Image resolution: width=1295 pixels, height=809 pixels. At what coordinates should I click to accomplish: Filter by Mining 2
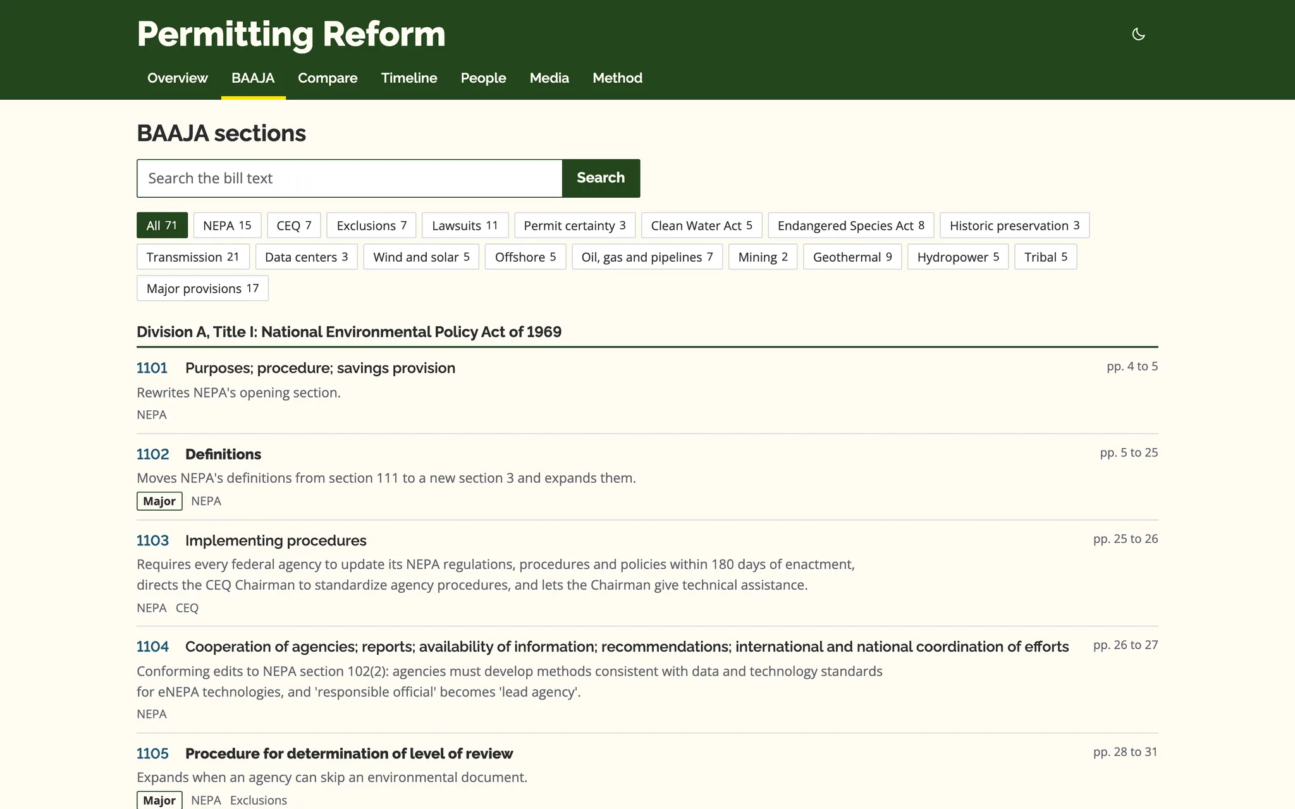click(x=763, y=257)
